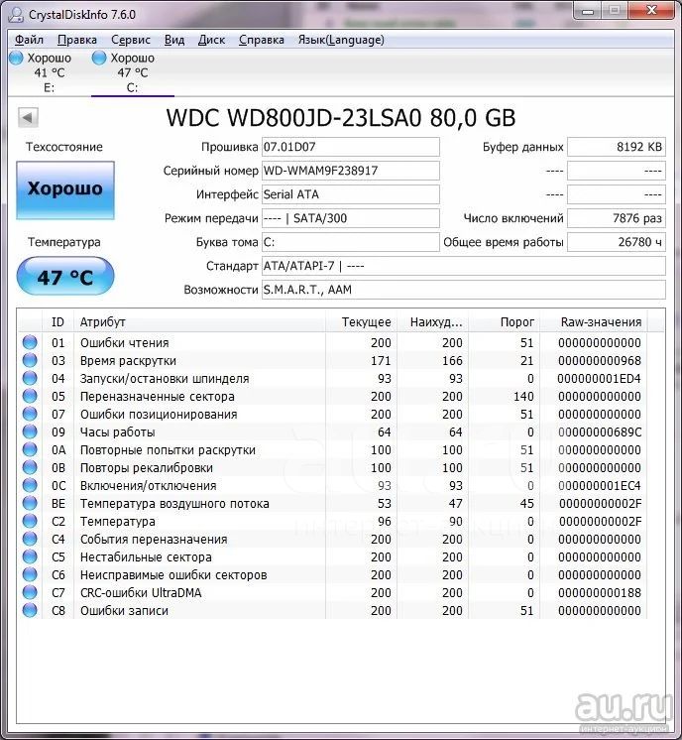The height and width of the screenshot is (740, 682).
Task: Click the Прошивка field 07.01D07
Action: 351,147
